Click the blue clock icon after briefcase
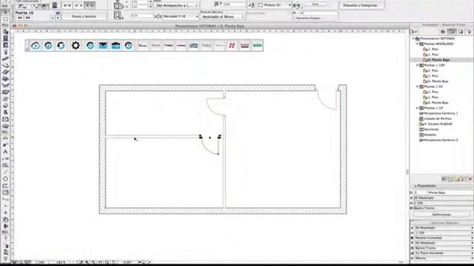This screenshot has width=474, height=266. coord(128,46)
